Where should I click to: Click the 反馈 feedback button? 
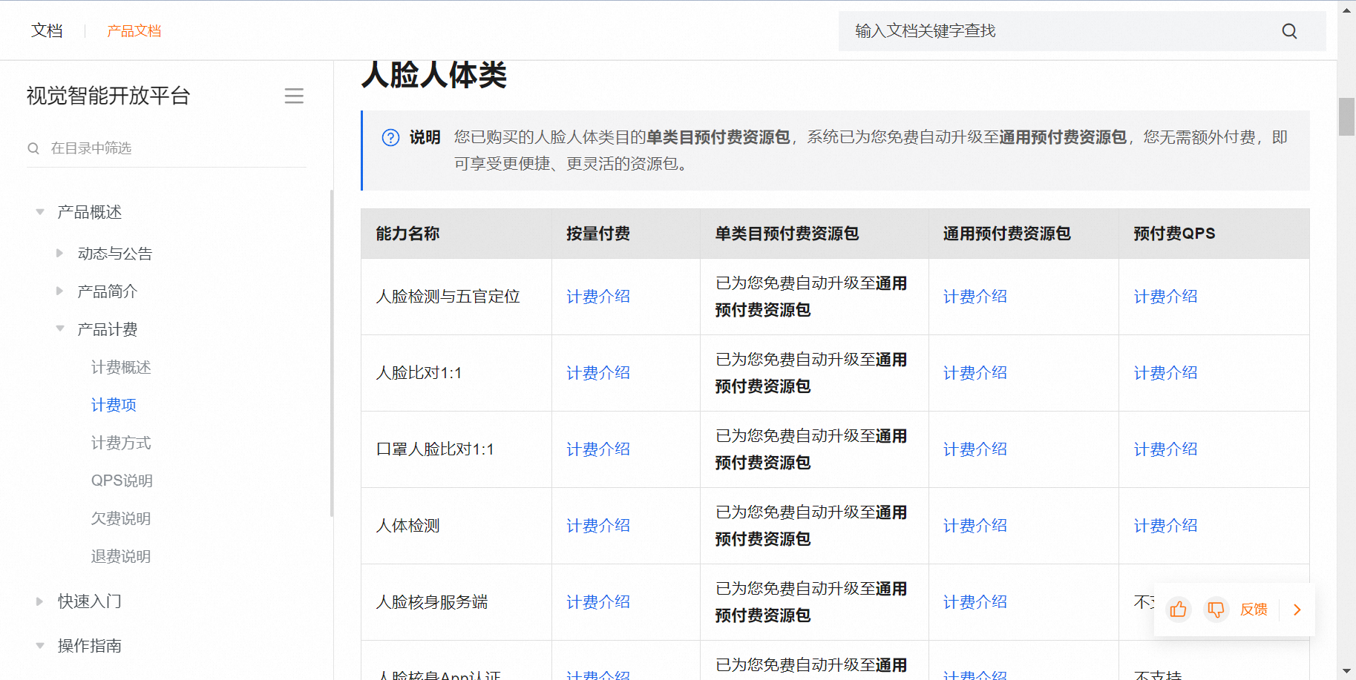[x=1254, y=610]
